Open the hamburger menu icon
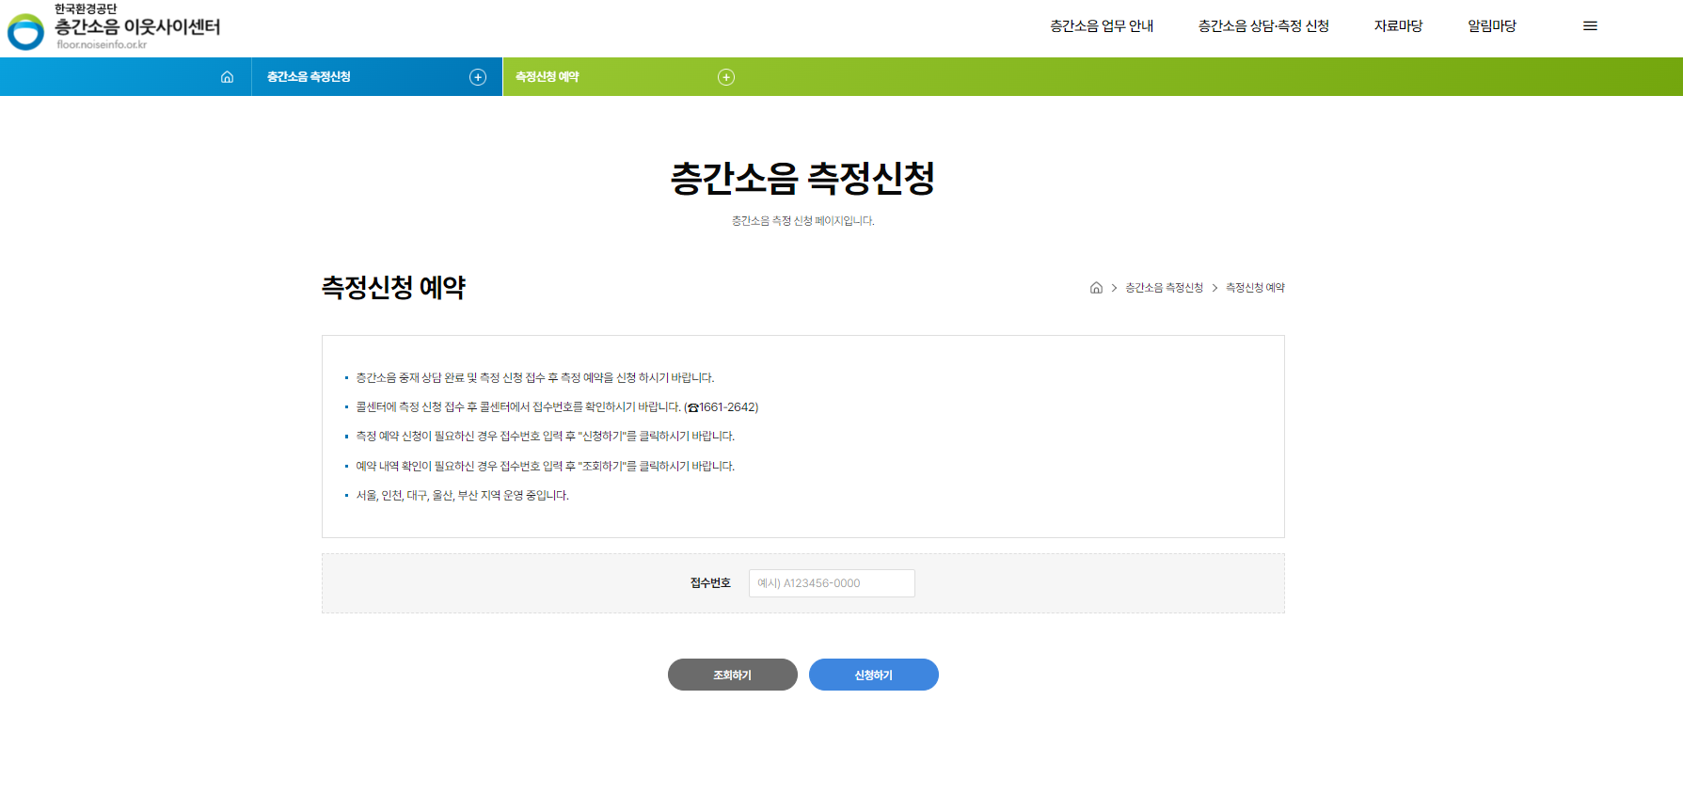Viewport: 1683px width, 795px height. click(1590, 26)
